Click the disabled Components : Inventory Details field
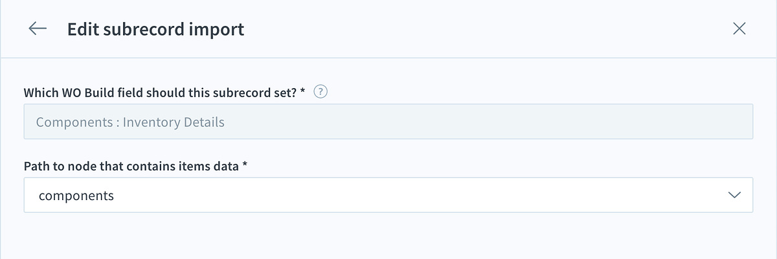 click(388, 122)
